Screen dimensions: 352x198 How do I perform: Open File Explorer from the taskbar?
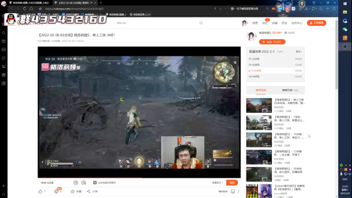coord(345,12)
